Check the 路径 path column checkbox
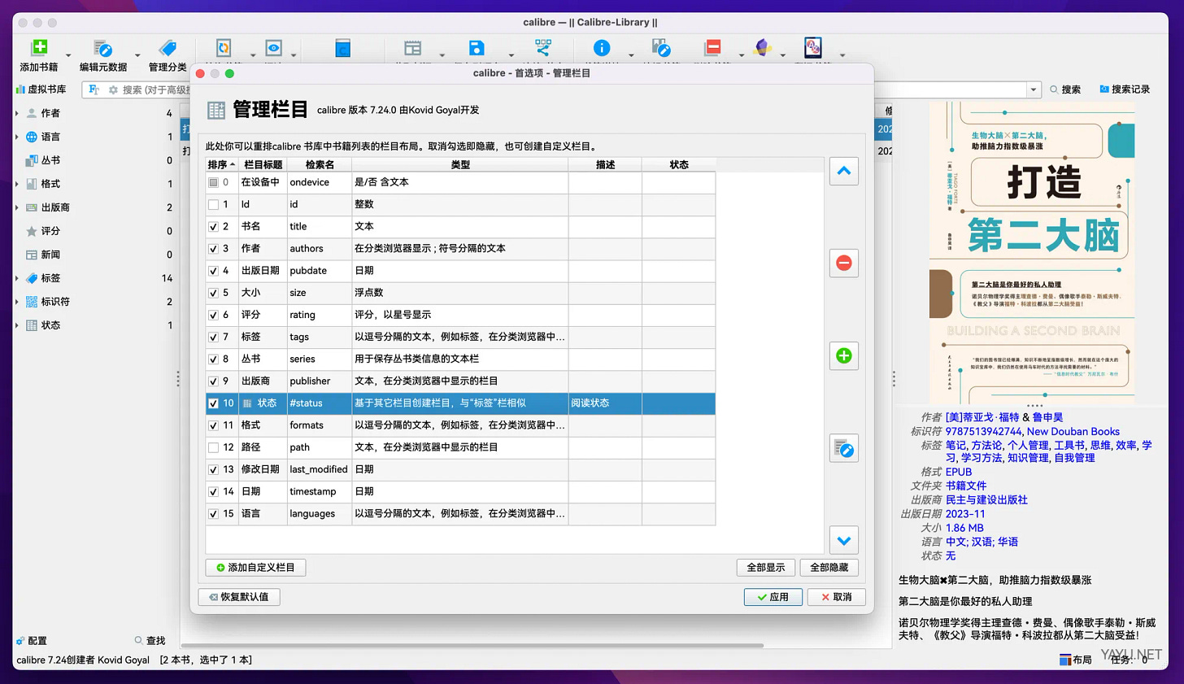 pyautogui.click(x=213, y=447)
